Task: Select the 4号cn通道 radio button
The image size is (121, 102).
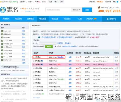Action: coord(34,68)
